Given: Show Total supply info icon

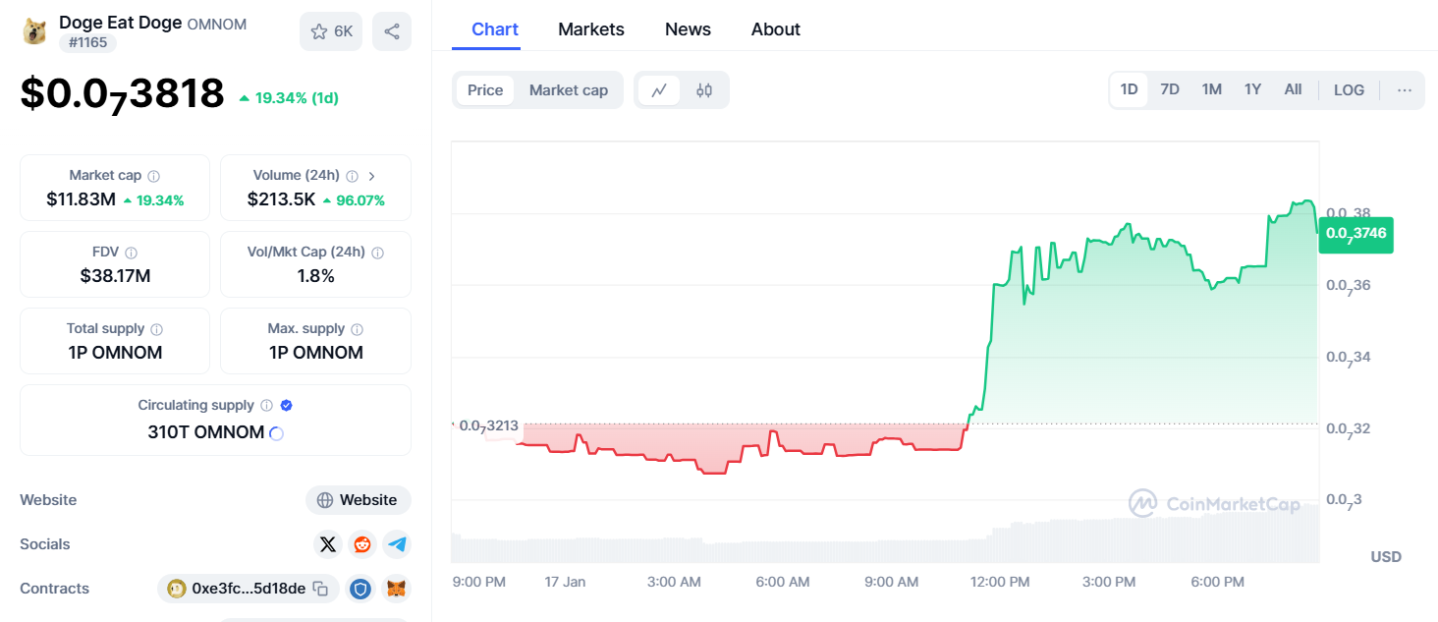Looking at the screenshot, I should point(156,329).
